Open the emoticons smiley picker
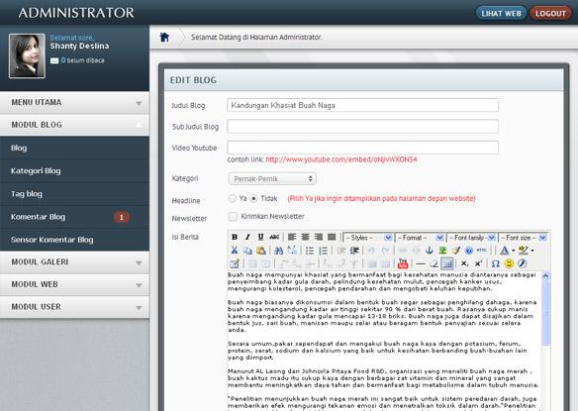 click(509, 263)
